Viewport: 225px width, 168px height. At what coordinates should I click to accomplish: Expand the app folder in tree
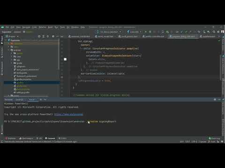click(x=12, y=60)
